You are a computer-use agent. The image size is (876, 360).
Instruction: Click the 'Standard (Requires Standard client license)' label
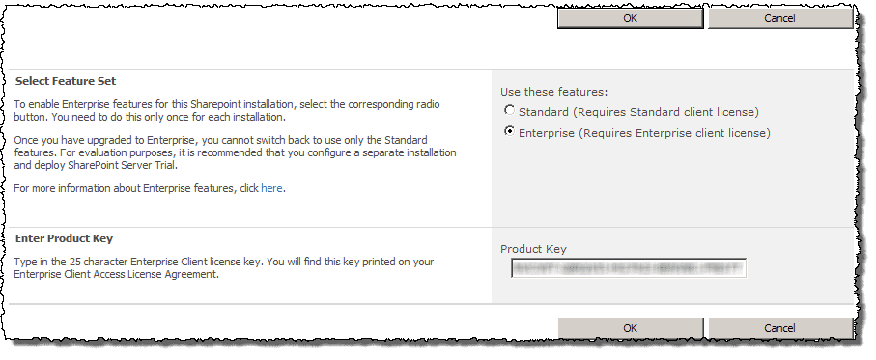[638, 112]
